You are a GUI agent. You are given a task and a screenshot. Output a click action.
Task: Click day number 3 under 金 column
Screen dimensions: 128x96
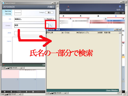(x=105, y=19)
